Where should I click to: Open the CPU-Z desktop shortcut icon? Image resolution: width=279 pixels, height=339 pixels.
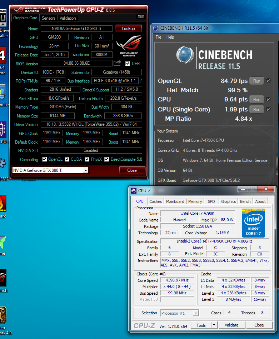pyautogui.click(x=3, y=129)
